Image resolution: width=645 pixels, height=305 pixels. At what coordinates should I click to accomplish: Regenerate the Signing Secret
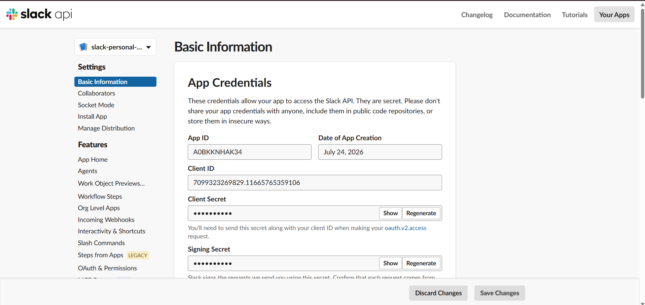click(x=421, y=263)
